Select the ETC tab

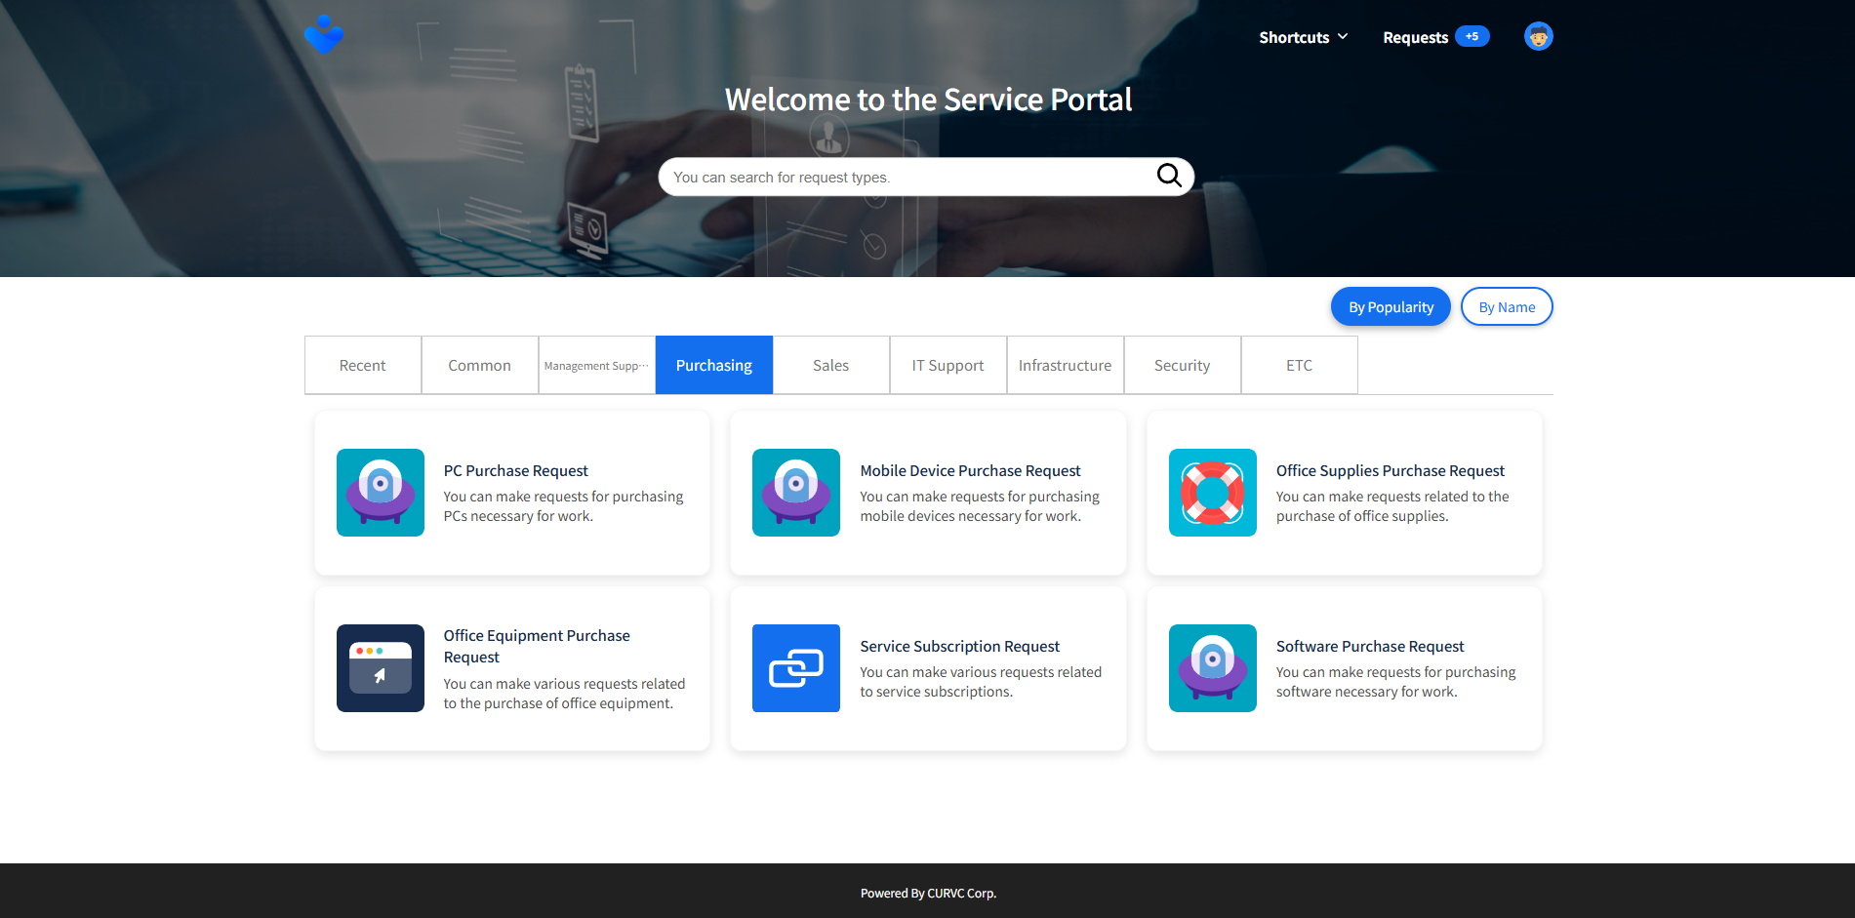[x=1300, y=365]
